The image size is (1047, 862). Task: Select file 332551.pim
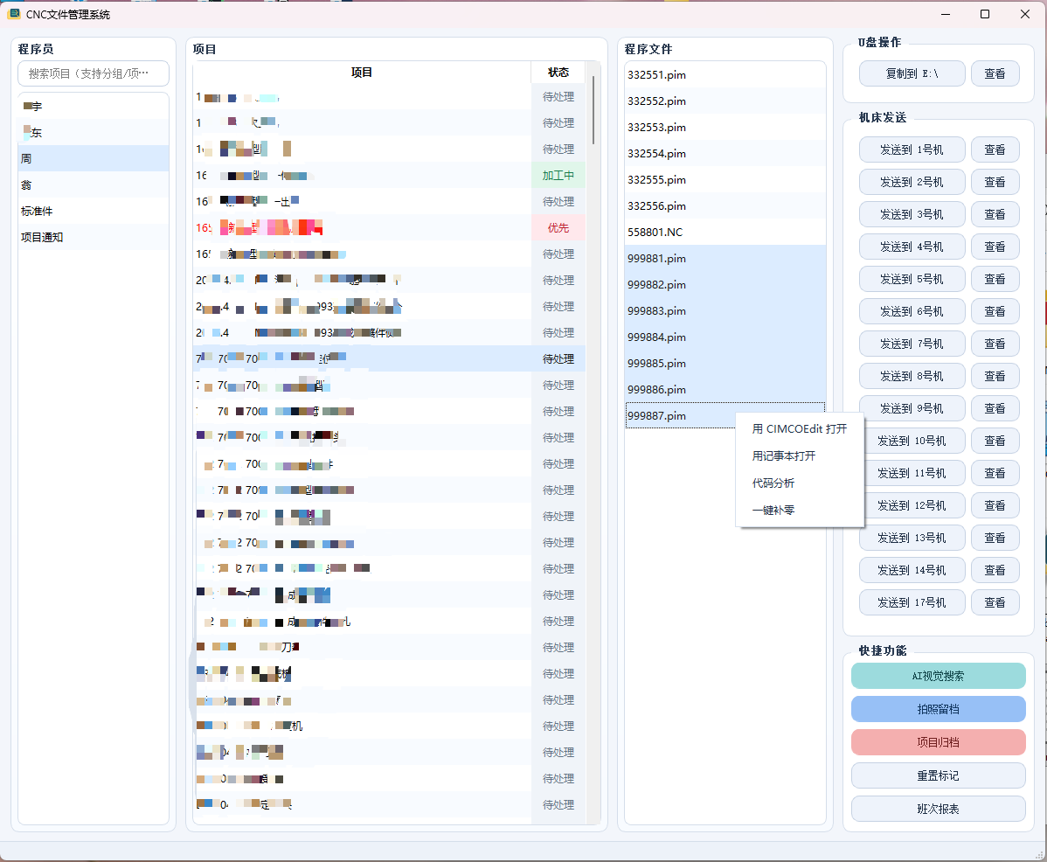(725, 75)
